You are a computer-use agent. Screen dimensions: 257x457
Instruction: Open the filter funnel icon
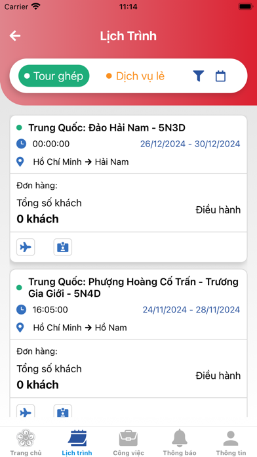coord(199,76)
